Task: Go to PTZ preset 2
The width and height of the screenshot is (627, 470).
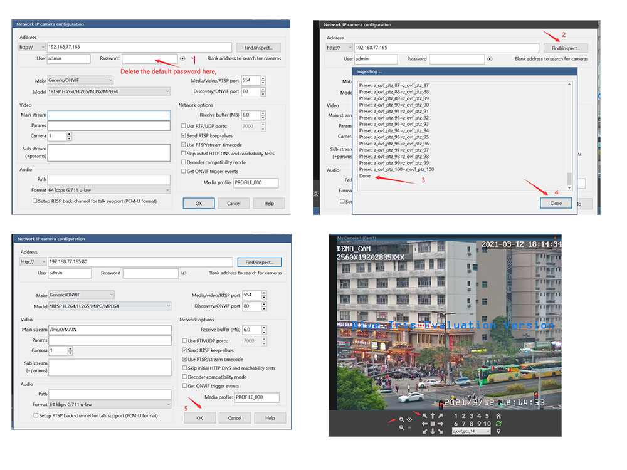Action: click(463, 416)
